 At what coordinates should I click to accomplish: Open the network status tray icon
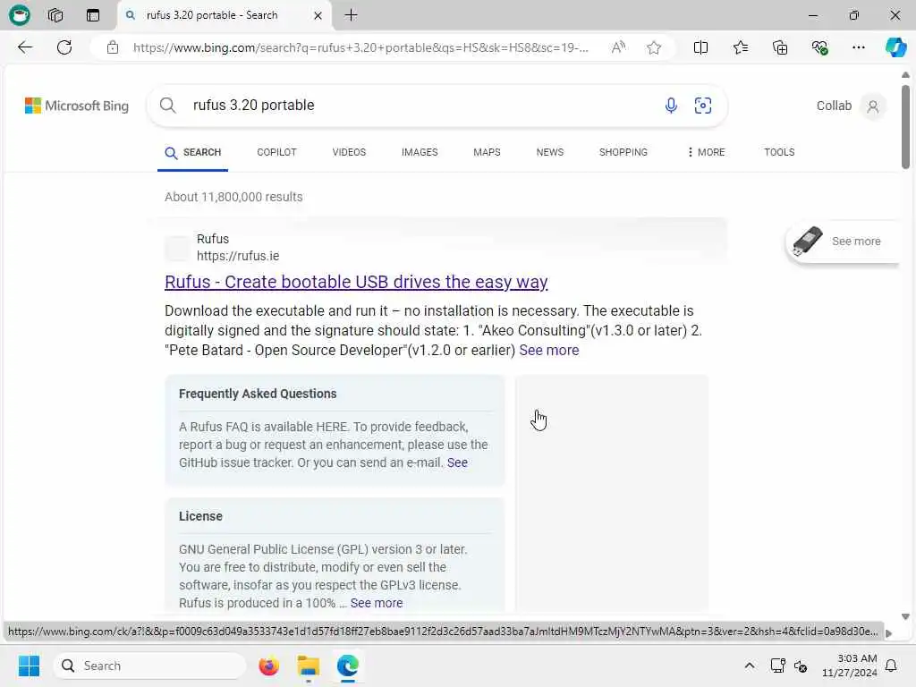pos(777,666)
